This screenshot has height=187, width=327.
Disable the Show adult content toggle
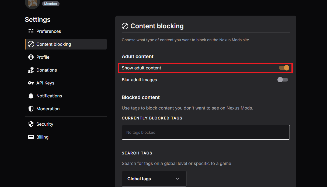pos(284,68)
